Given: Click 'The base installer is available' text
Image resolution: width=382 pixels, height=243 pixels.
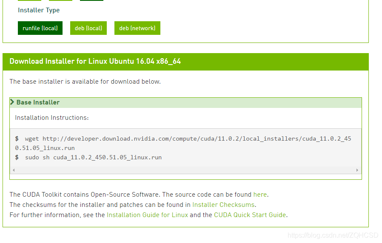Looking at the screenshot, I should tap(85, 82).
